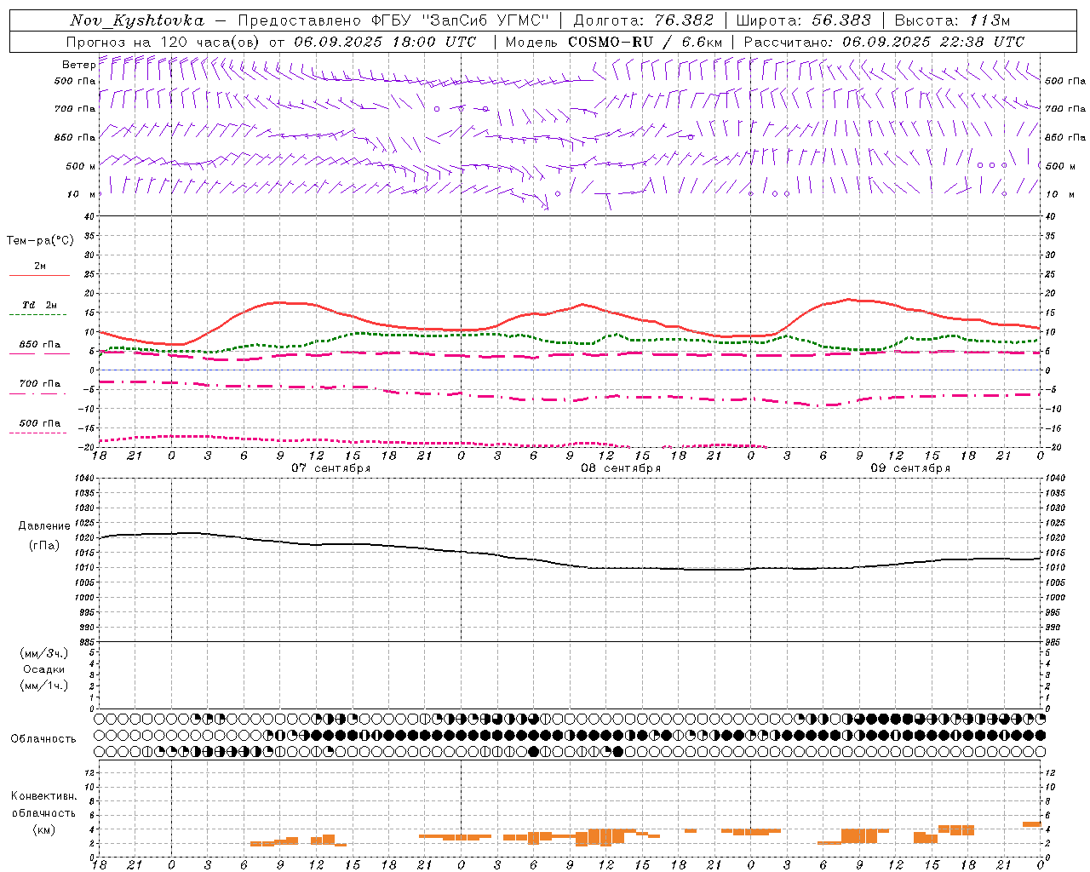Click the Облачность cloudiness label
The width and height of the screenshot is (1090, 872).
[43, 739]
